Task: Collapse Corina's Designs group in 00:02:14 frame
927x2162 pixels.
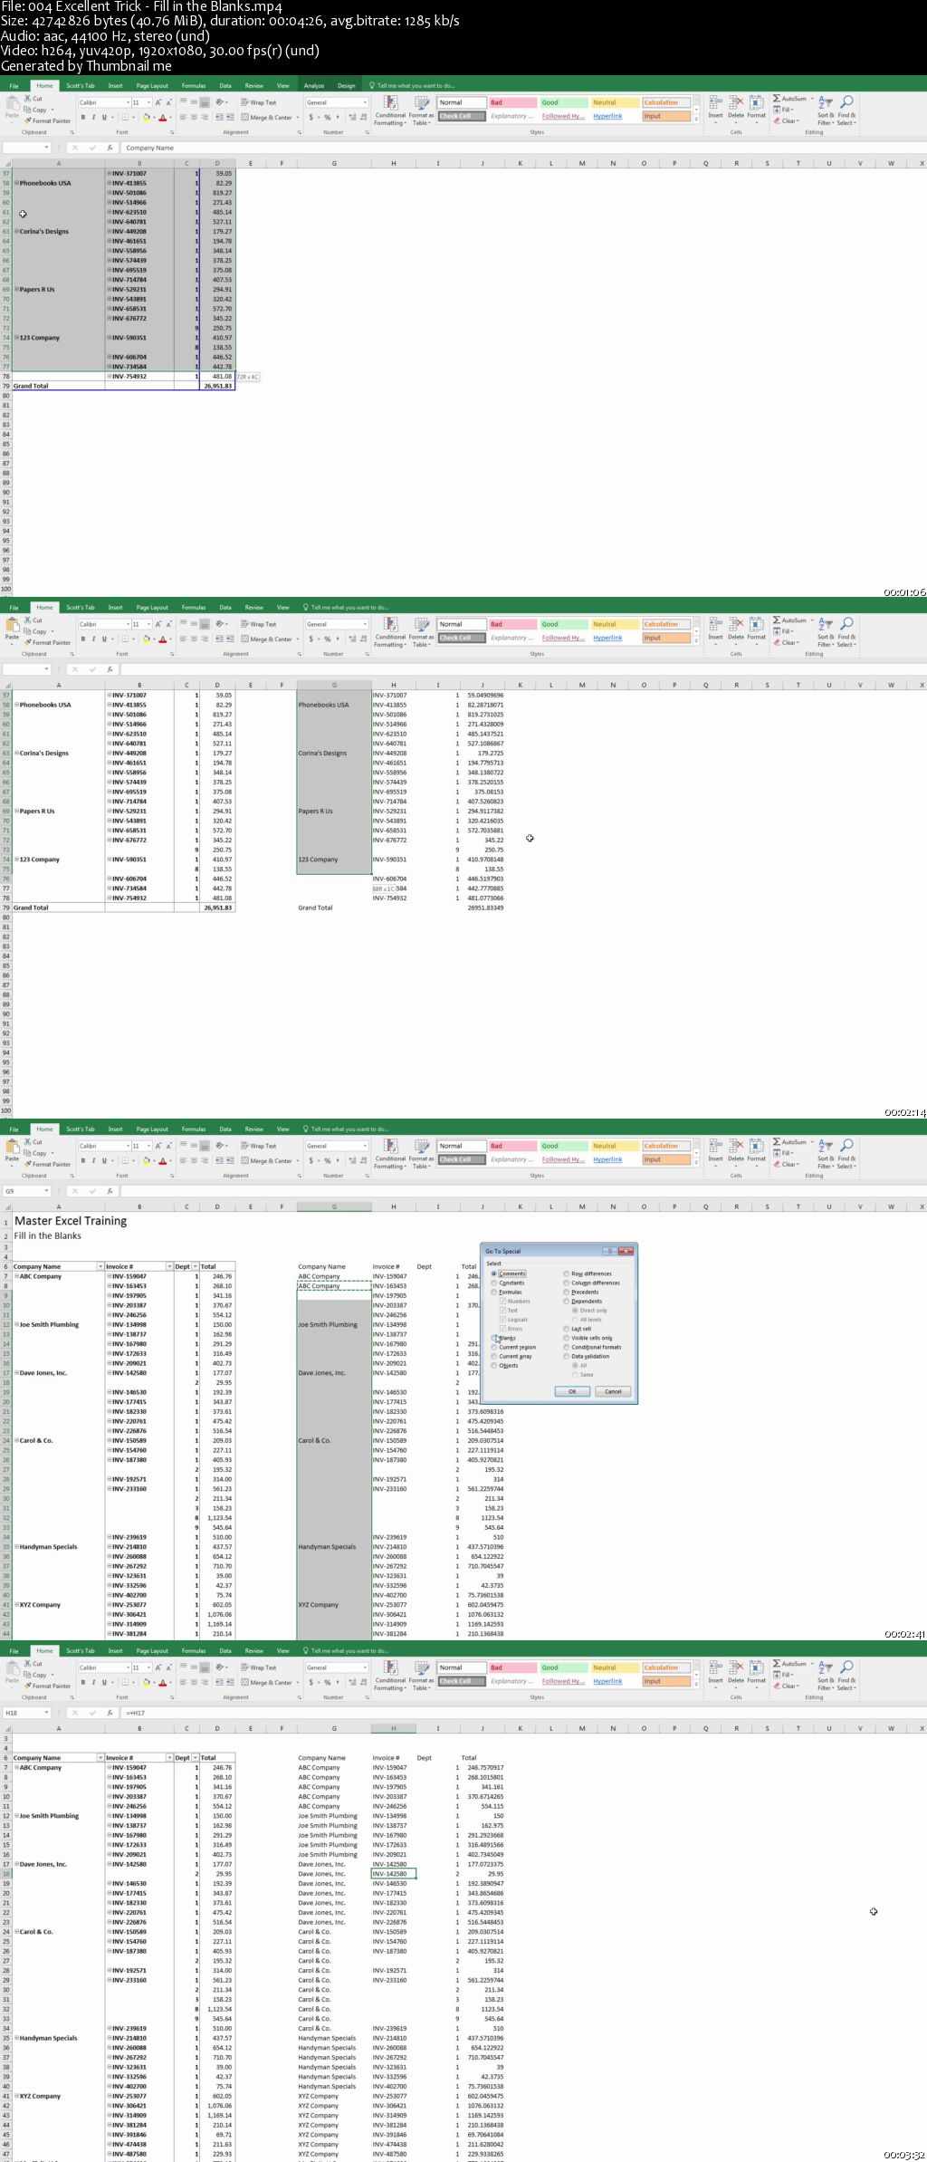Action: (16, 753)
